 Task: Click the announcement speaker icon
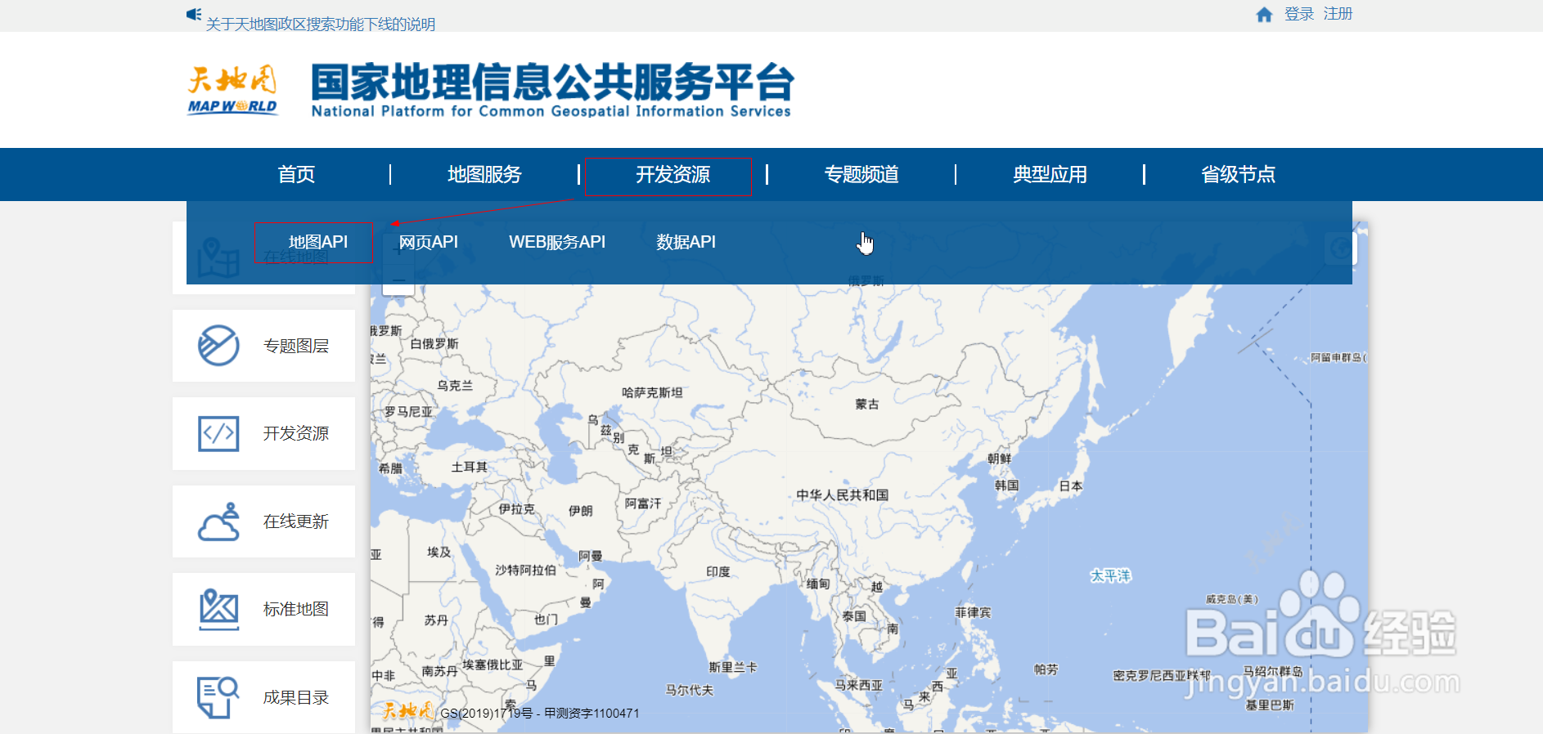[x=194, y=14]
